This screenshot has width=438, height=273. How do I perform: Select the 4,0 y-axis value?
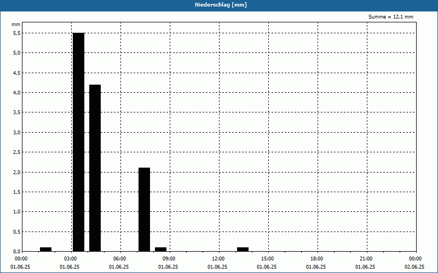click(17, 92)
